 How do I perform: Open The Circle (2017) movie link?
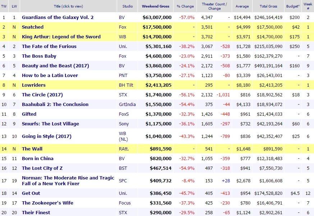[x=42, y=95]
